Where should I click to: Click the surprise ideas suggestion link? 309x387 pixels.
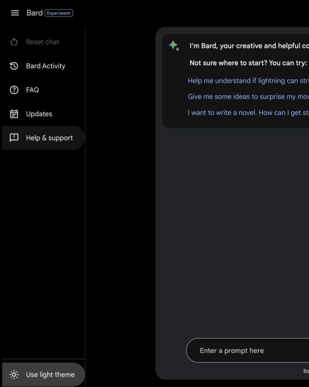point(248,96)
